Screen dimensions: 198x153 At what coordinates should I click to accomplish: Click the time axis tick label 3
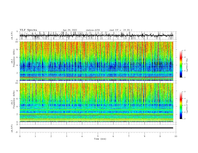[66, 136]
